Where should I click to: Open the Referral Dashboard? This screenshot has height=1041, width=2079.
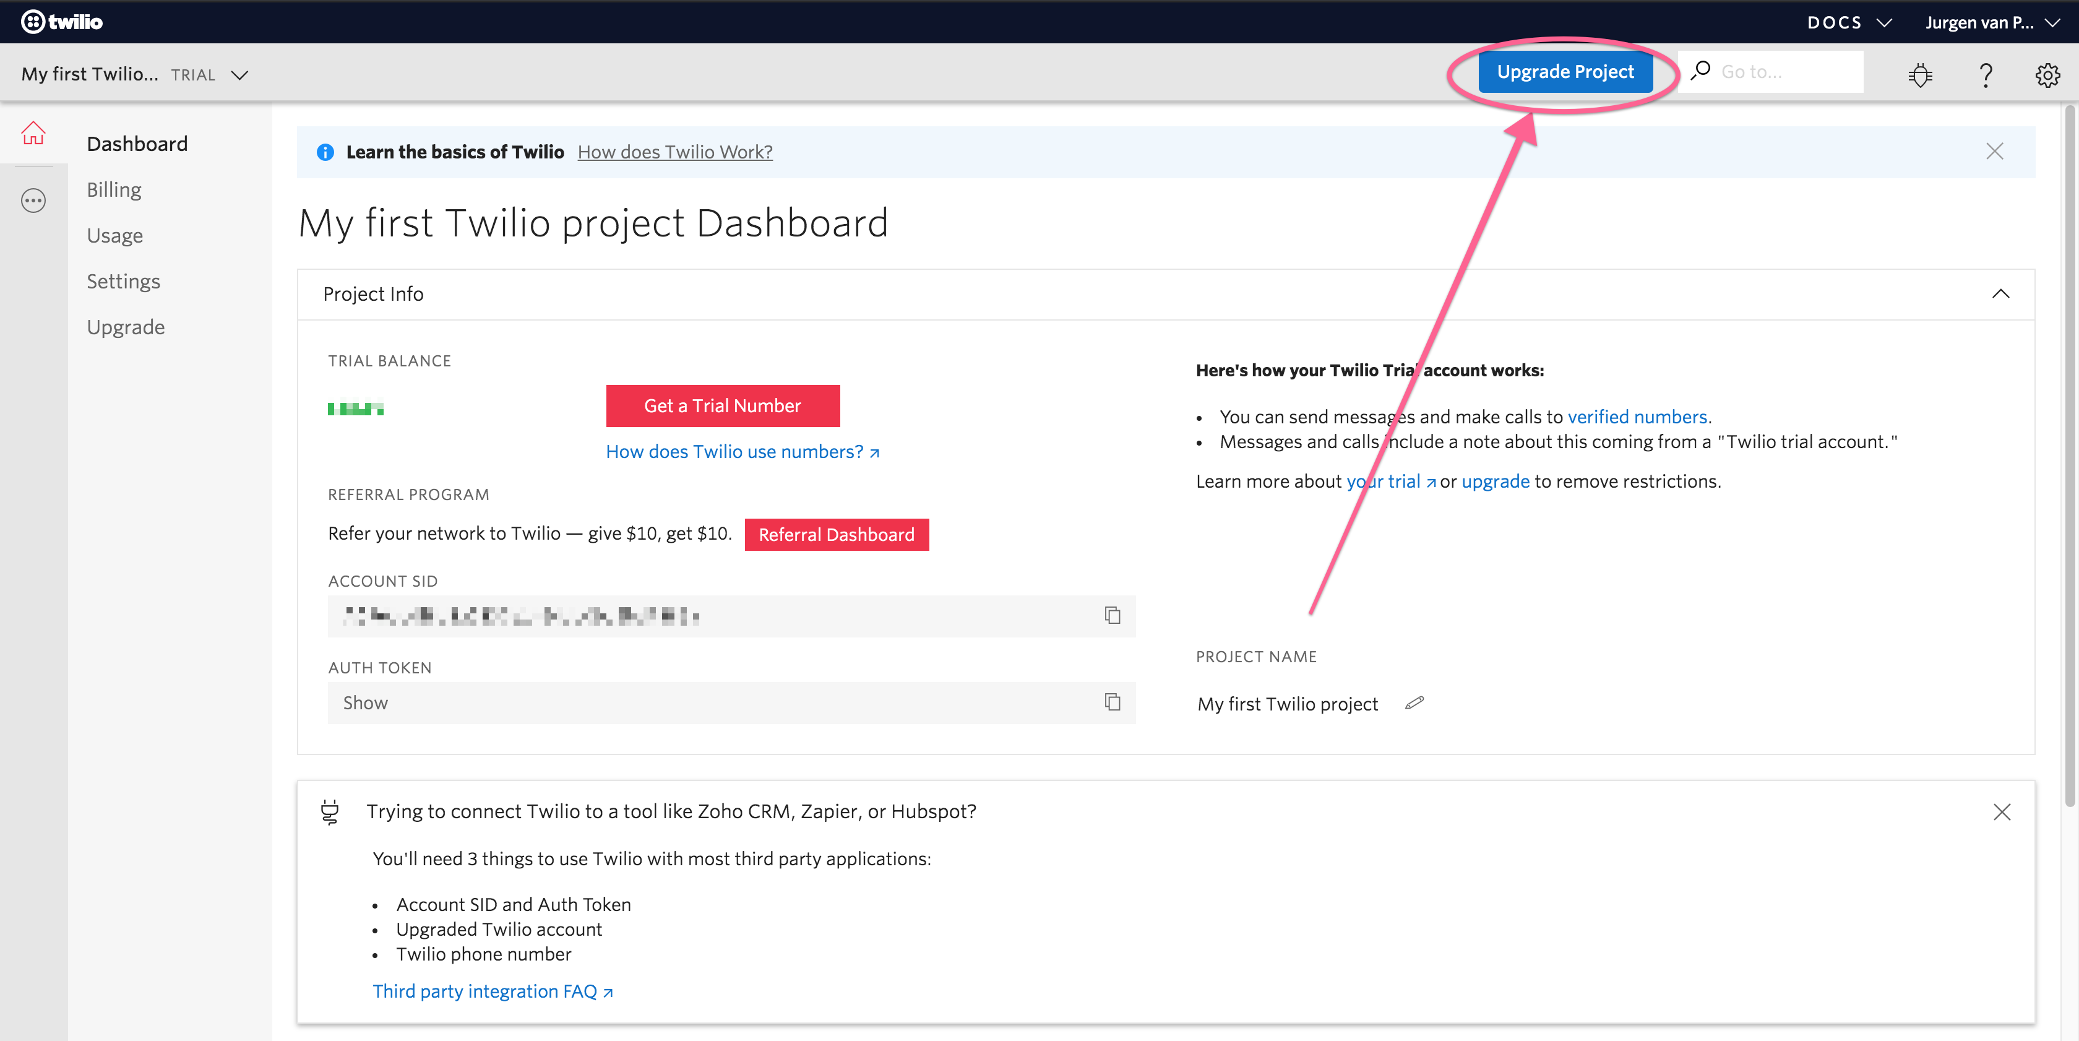pyautogui.click(x=836, y=534)
